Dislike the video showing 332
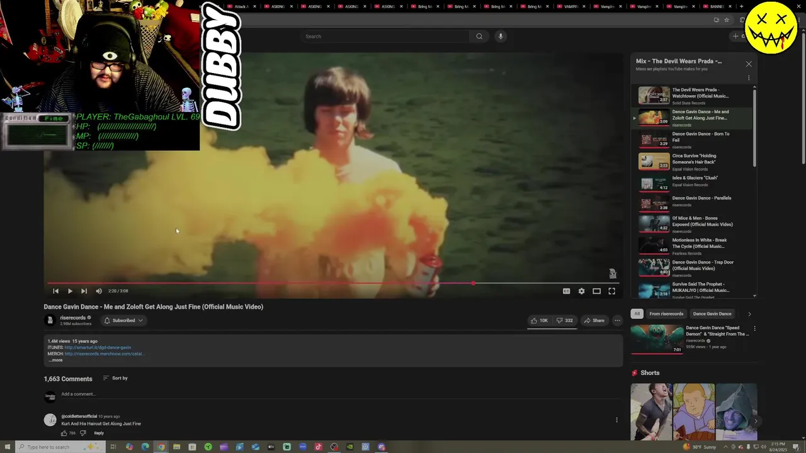Viewport: 806px width, 453px height. coord(564,320)
